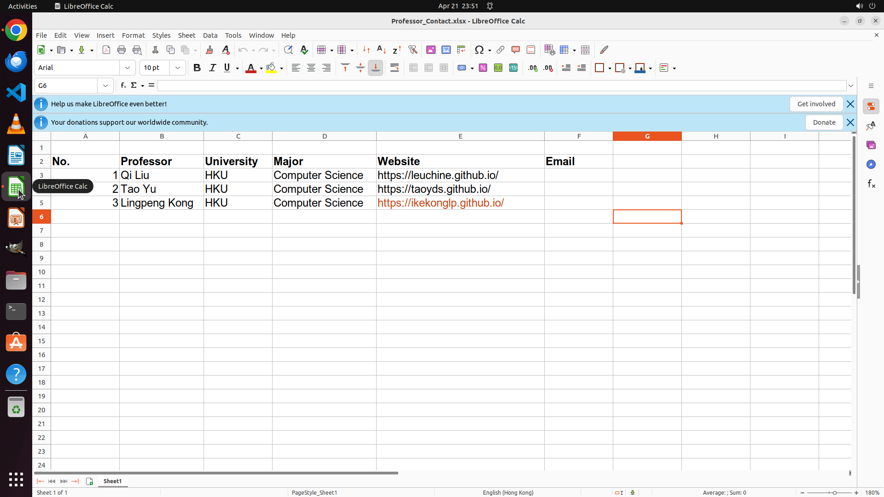
Task: Expand the Arial font name dropdown
Action: (128, 68)
